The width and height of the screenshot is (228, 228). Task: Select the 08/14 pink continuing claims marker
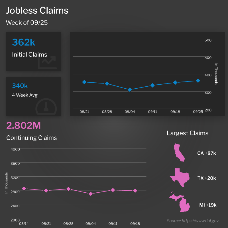(x=24, y=189)
